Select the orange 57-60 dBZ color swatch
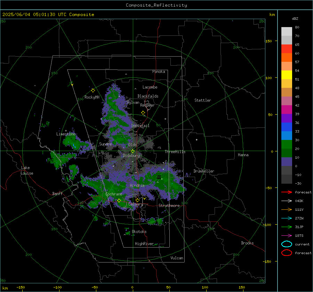This screenshot has width=313, height=292. tap(287, 58)
